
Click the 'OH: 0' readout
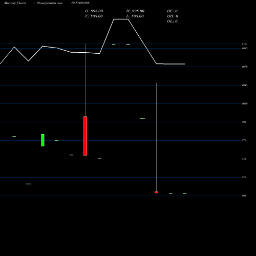click(x=173, y=16)
